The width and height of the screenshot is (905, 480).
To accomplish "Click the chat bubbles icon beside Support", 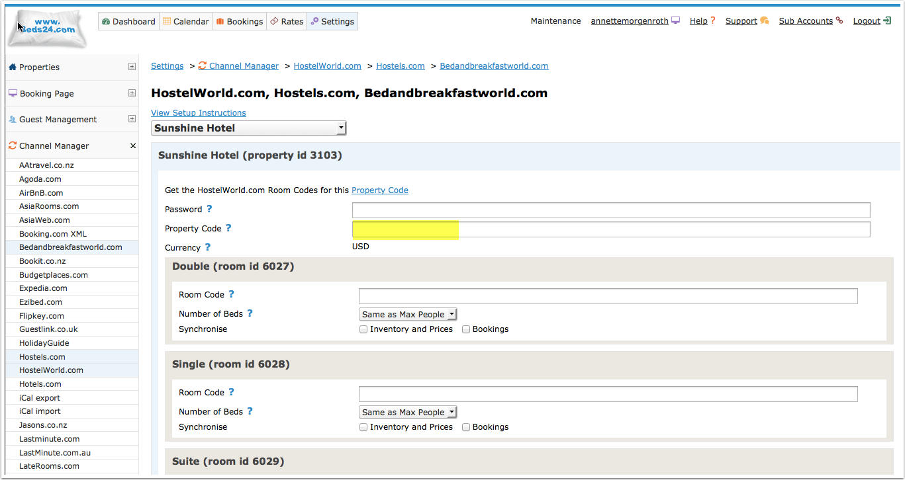I will point(764,21).
